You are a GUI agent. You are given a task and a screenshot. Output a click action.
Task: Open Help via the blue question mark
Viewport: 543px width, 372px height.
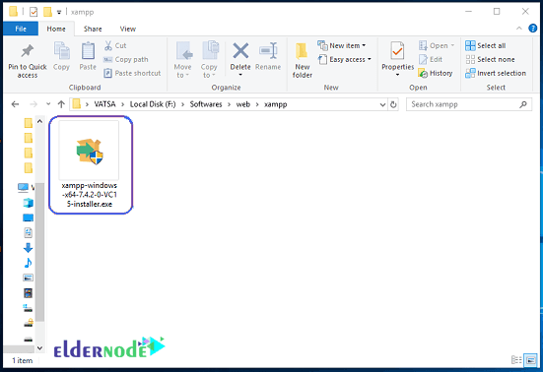tap(533, 29)
